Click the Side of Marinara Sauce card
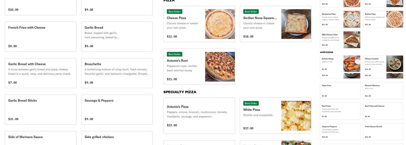 (41, 138)
